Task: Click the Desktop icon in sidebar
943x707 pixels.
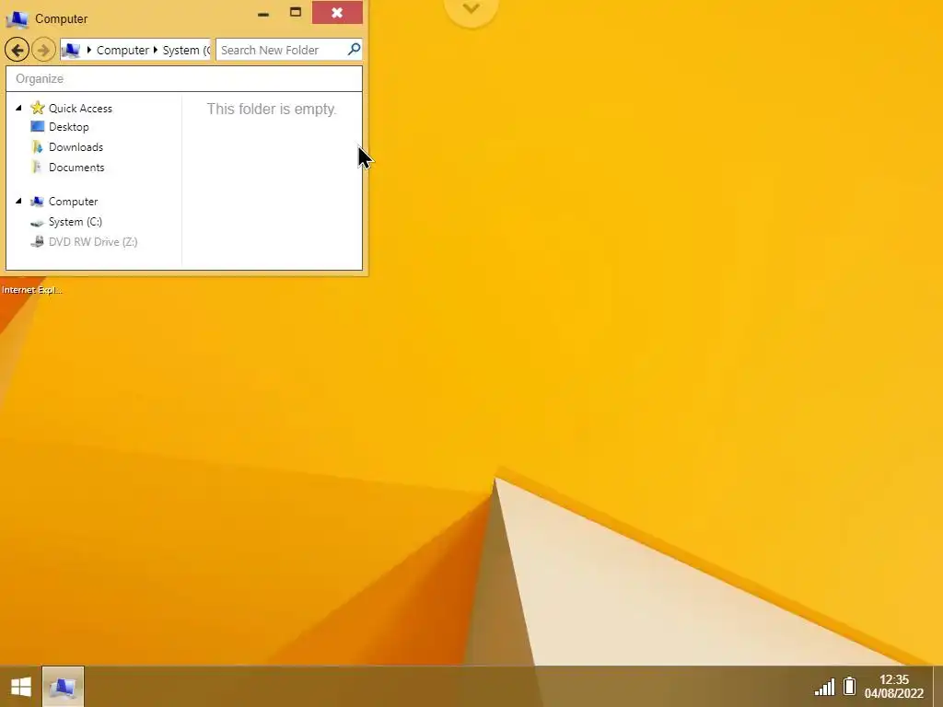Action: click(x=37, y=126)
